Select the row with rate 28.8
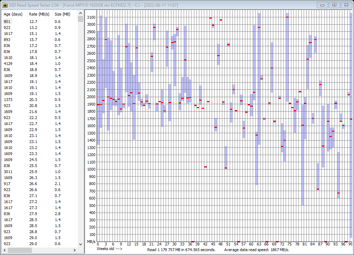The height and width of the screenshot is (255, 354). [x=40, y=232]
